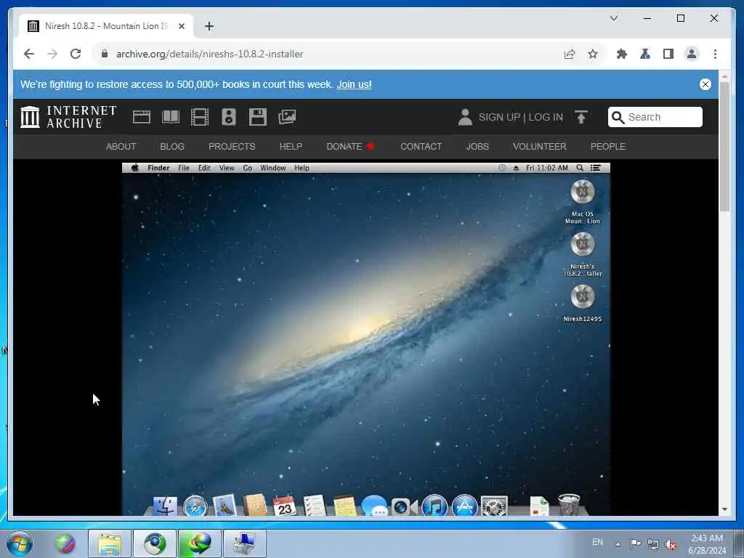Follow the Join us! link
Viewport: 744px width, 558px height.
coord(354,84)
